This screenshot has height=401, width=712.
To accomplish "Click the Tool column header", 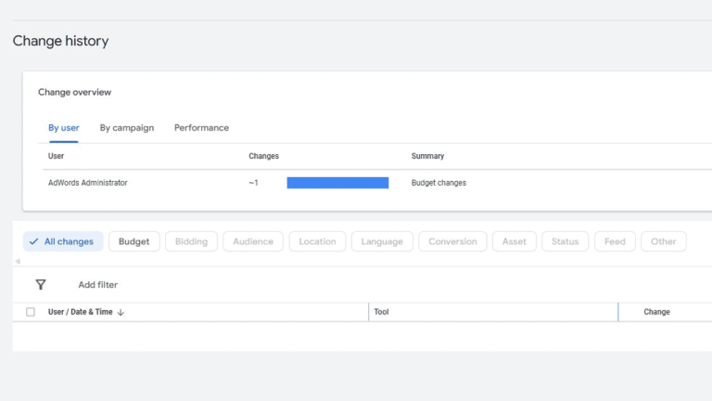I will coord(381,312).
